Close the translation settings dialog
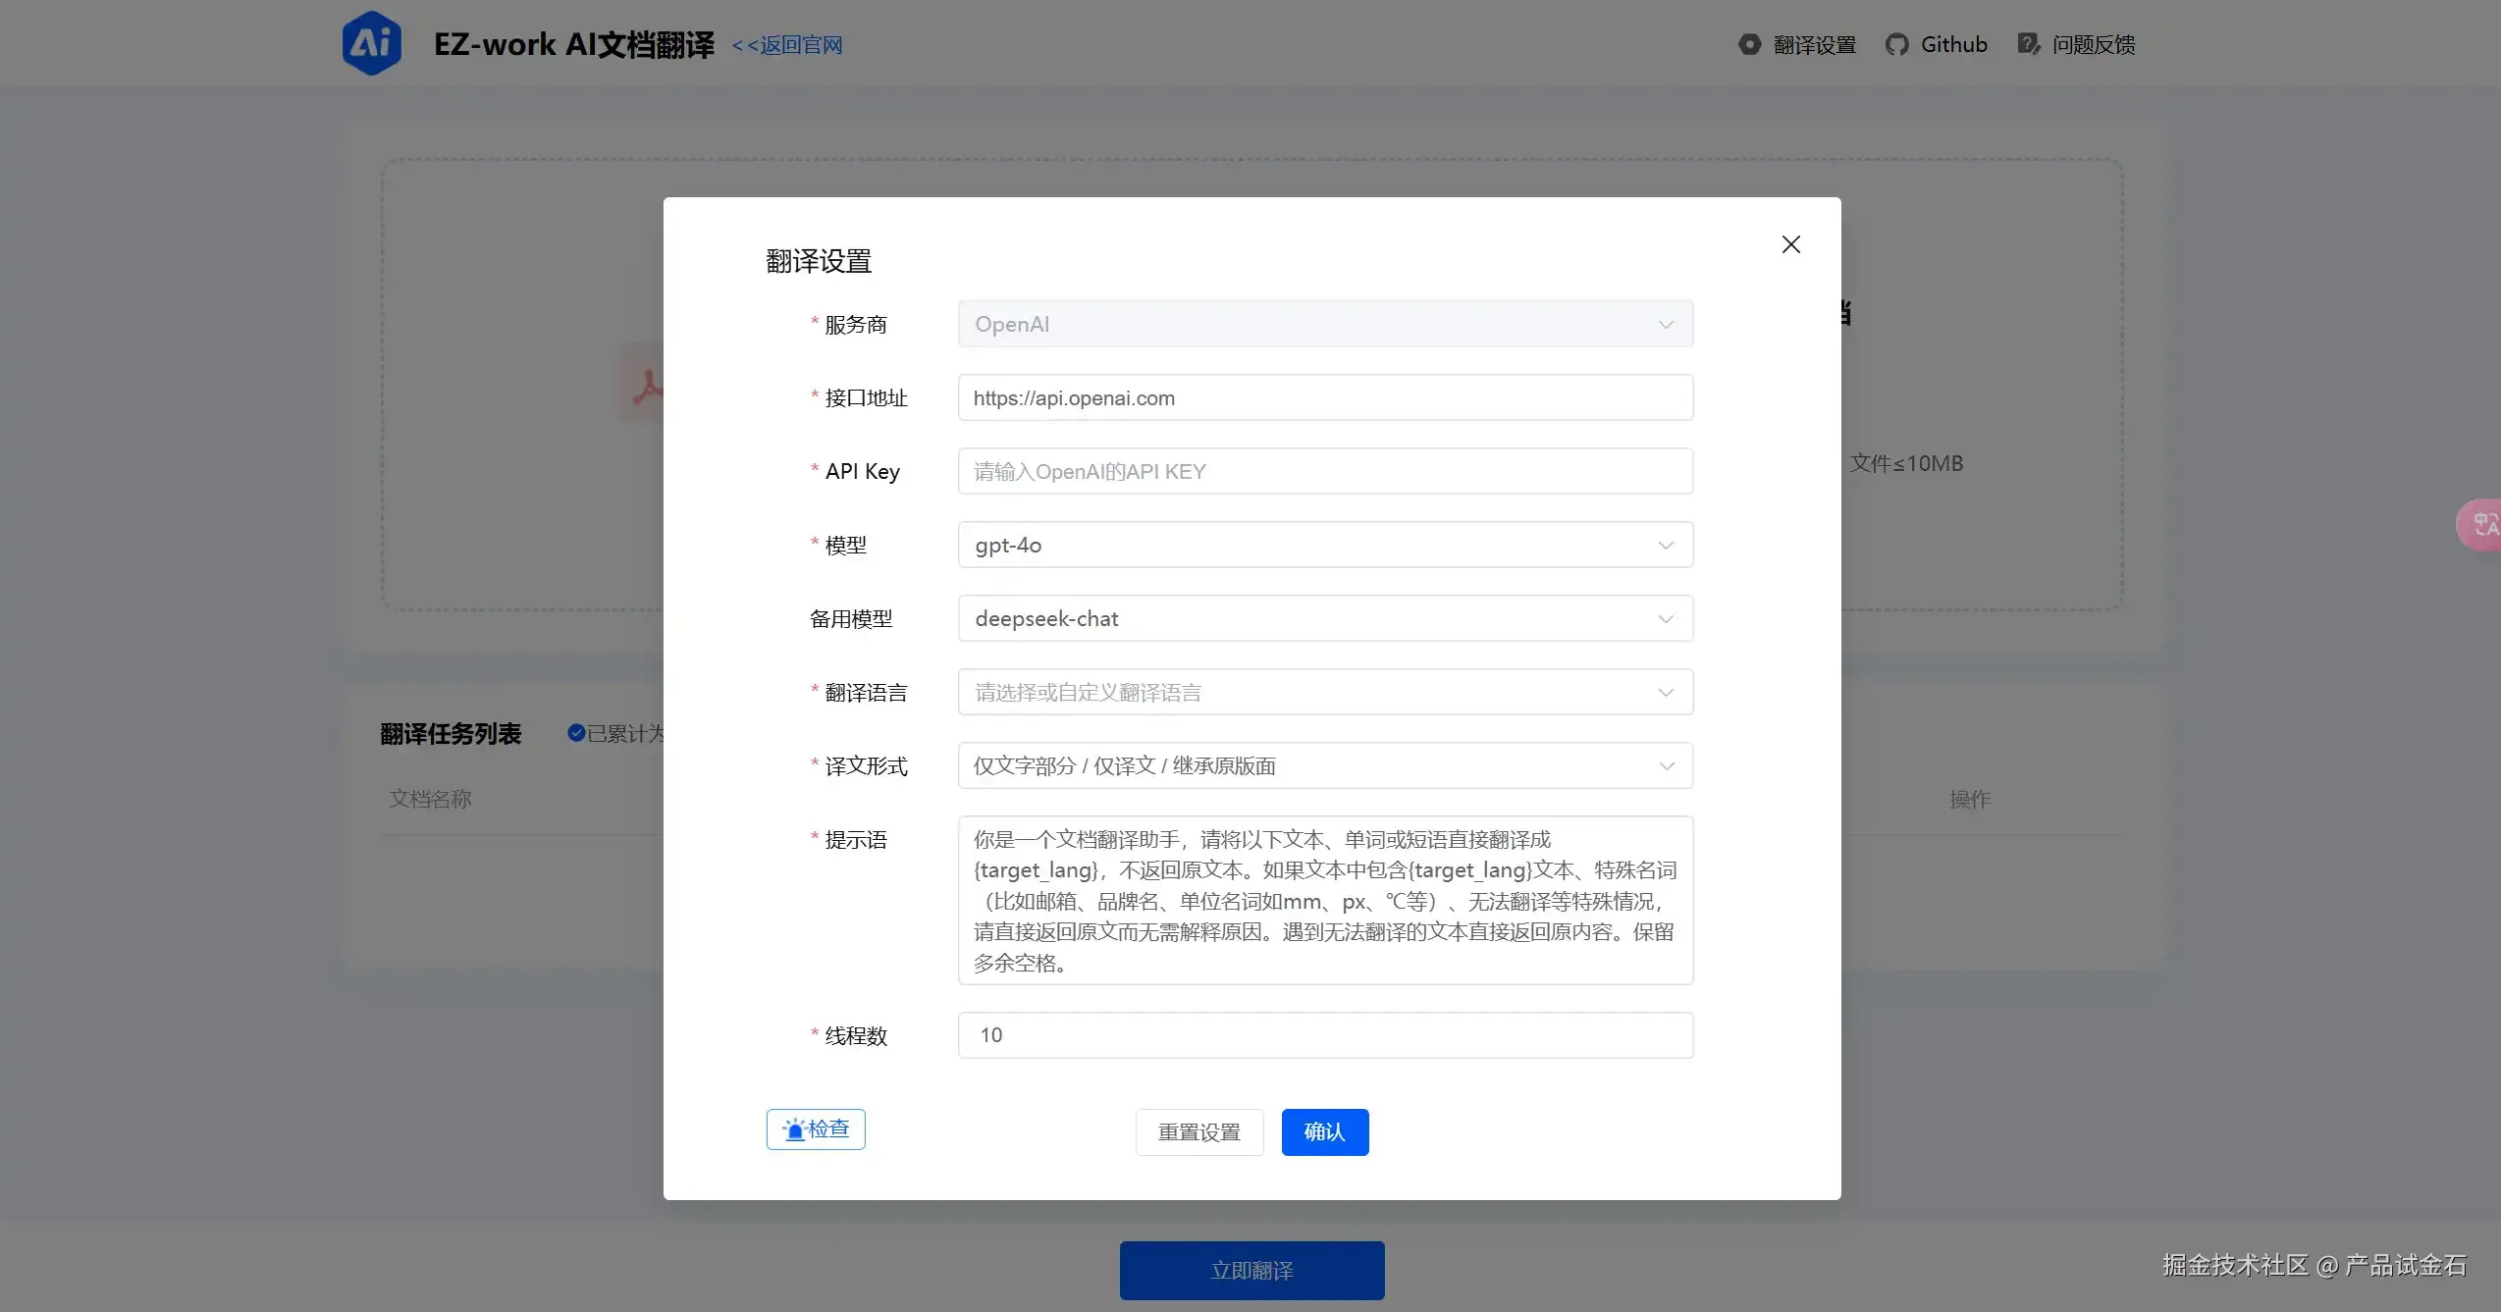 point(1790,244)
